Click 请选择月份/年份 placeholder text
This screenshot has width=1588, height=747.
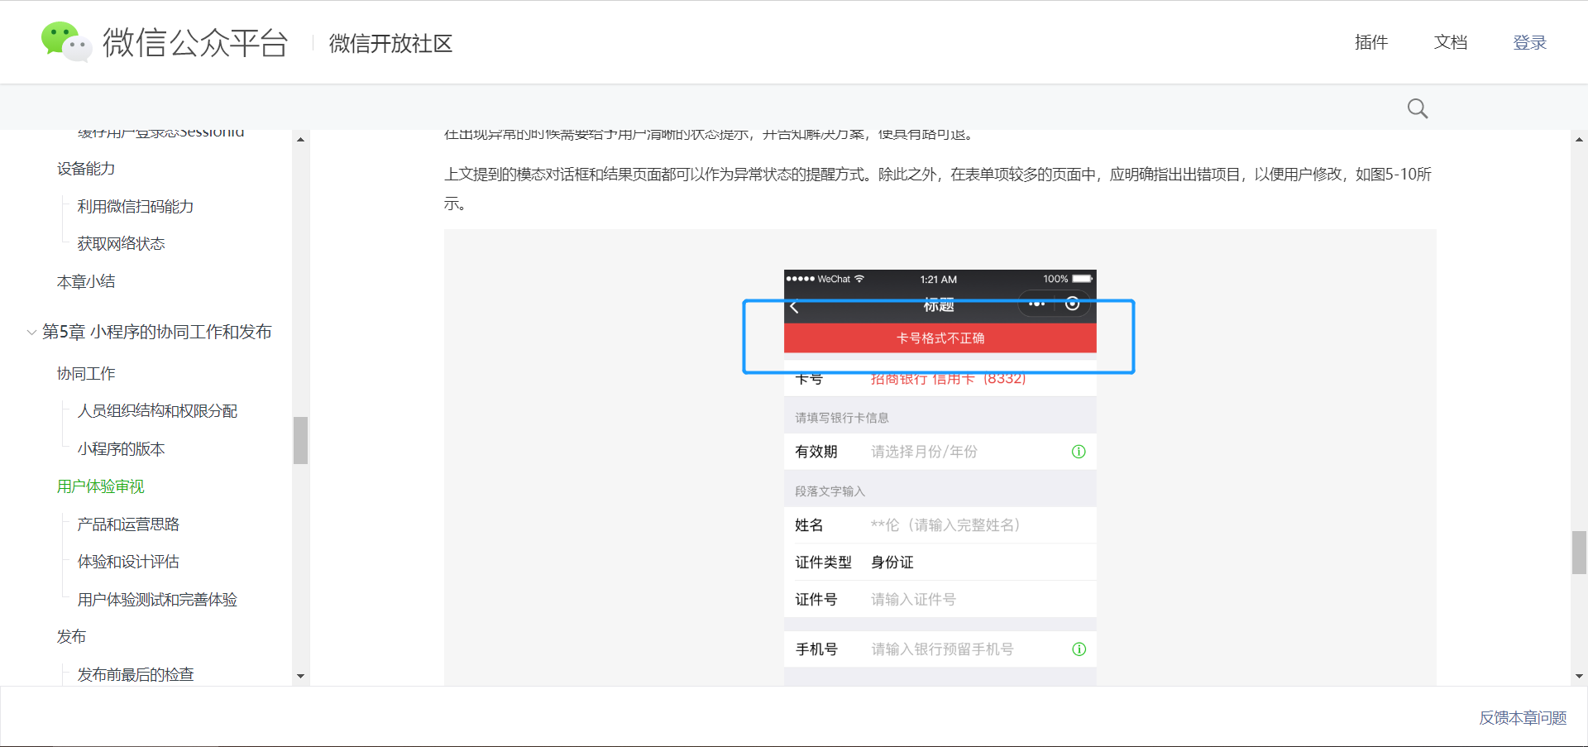pyautogui.click(x=924, y=452)
